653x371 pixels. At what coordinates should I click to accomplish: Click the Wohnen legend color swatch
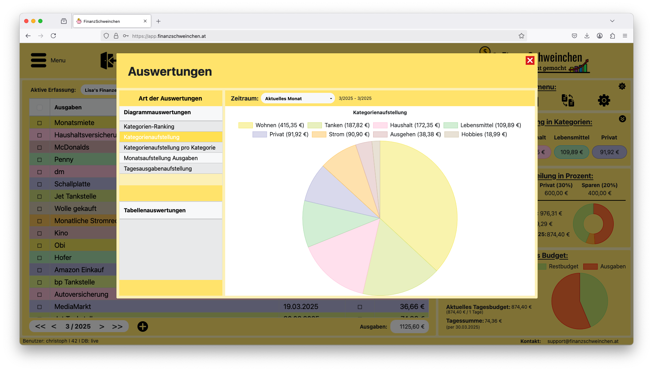click(245, 125)
